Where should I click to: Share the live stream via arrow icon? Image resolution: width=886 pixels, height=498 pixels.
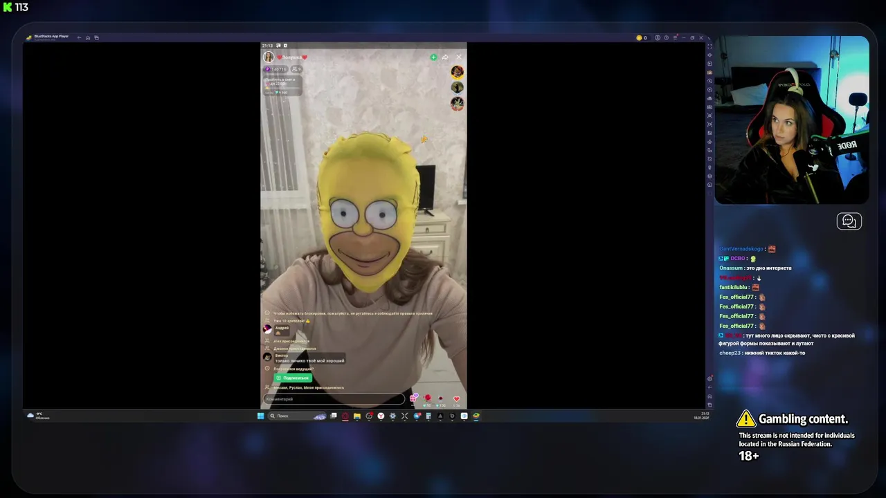(445, 57)
